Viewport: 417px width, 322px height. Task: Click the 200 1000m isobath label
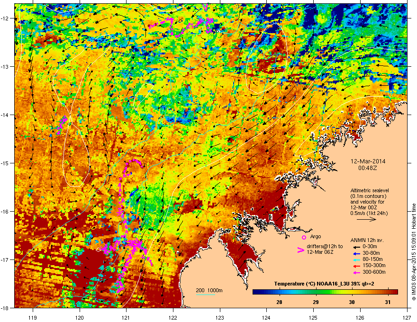[209, 290]
